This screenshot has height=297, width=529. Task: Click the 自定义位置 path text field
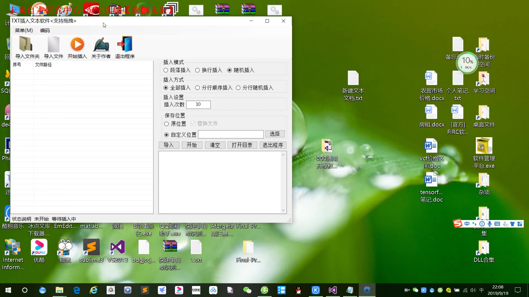231,134
